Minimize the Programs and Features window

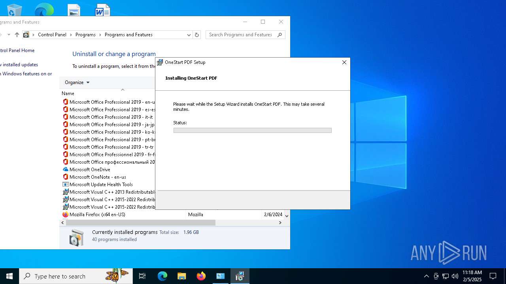[245, 22]
